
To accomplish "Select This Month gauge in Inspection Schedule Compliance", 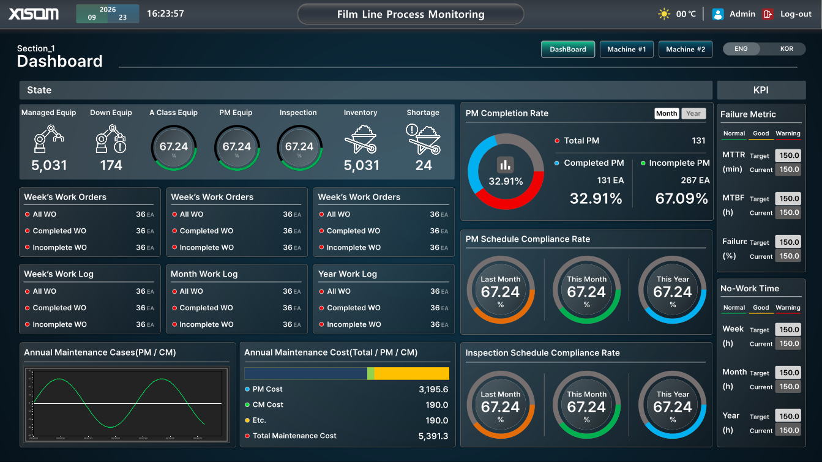I will point(586,404).
